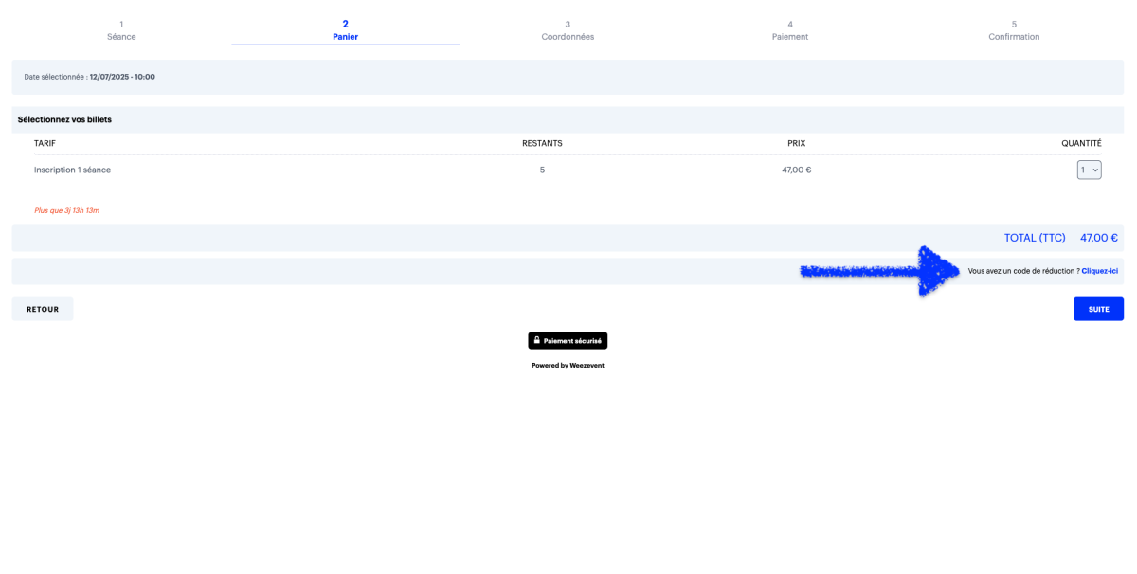Go to step 1 Séance

pos(121,30)
